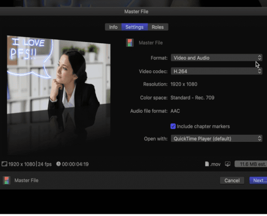Click the computer compatibility monitor icon

(228, 164)
